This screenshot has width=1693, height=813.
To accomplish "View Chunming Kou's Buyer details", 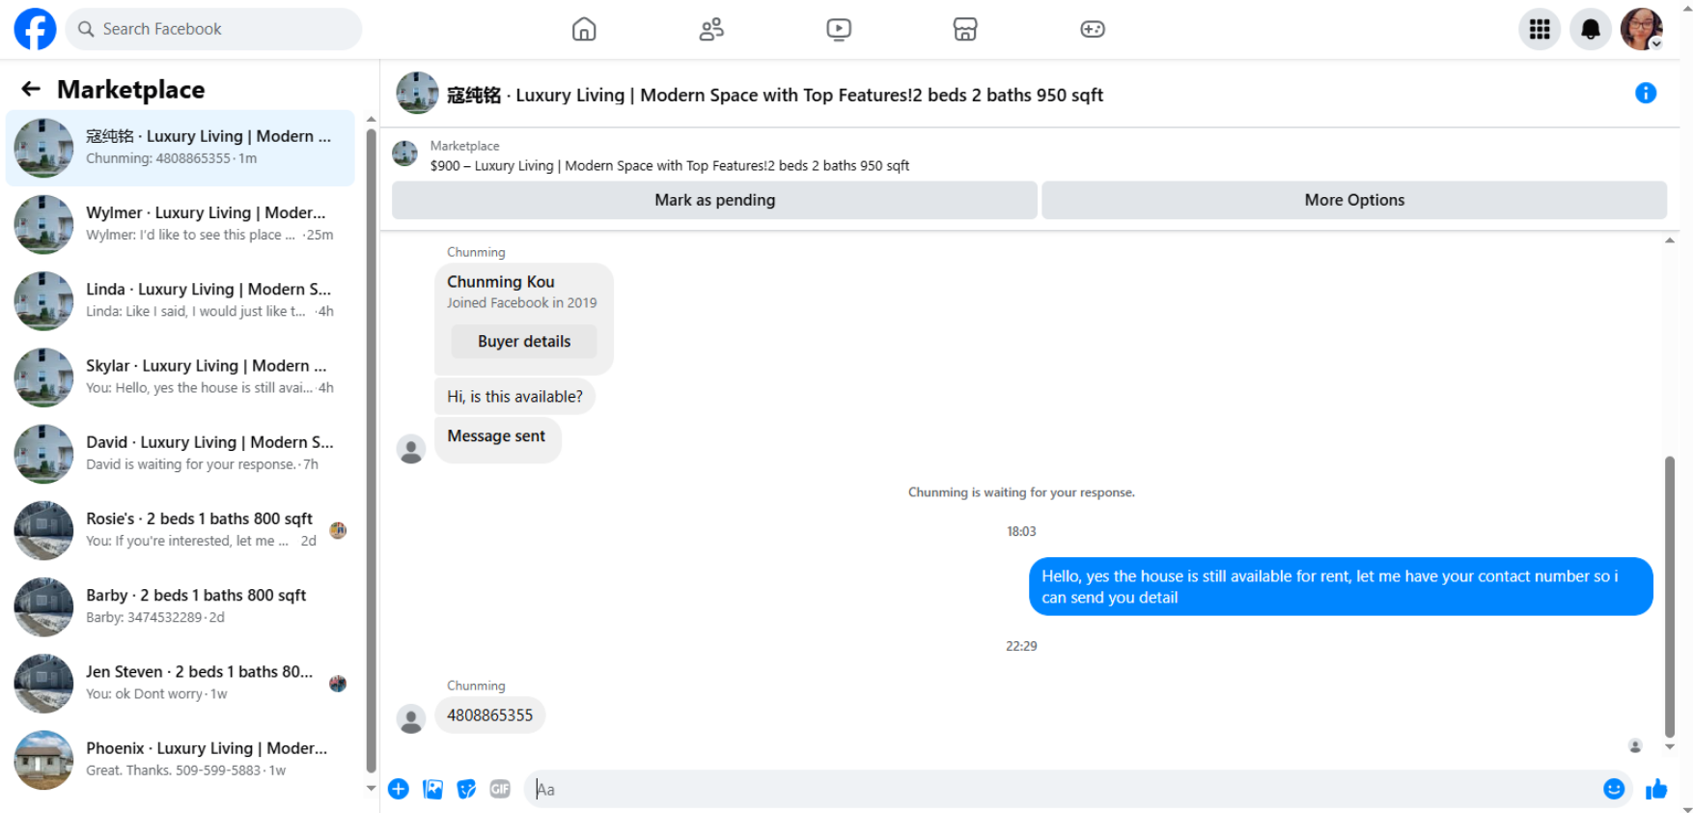I will (x=524, y=341).
